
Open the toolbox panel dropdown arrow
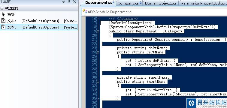click(x=64, y=2)
